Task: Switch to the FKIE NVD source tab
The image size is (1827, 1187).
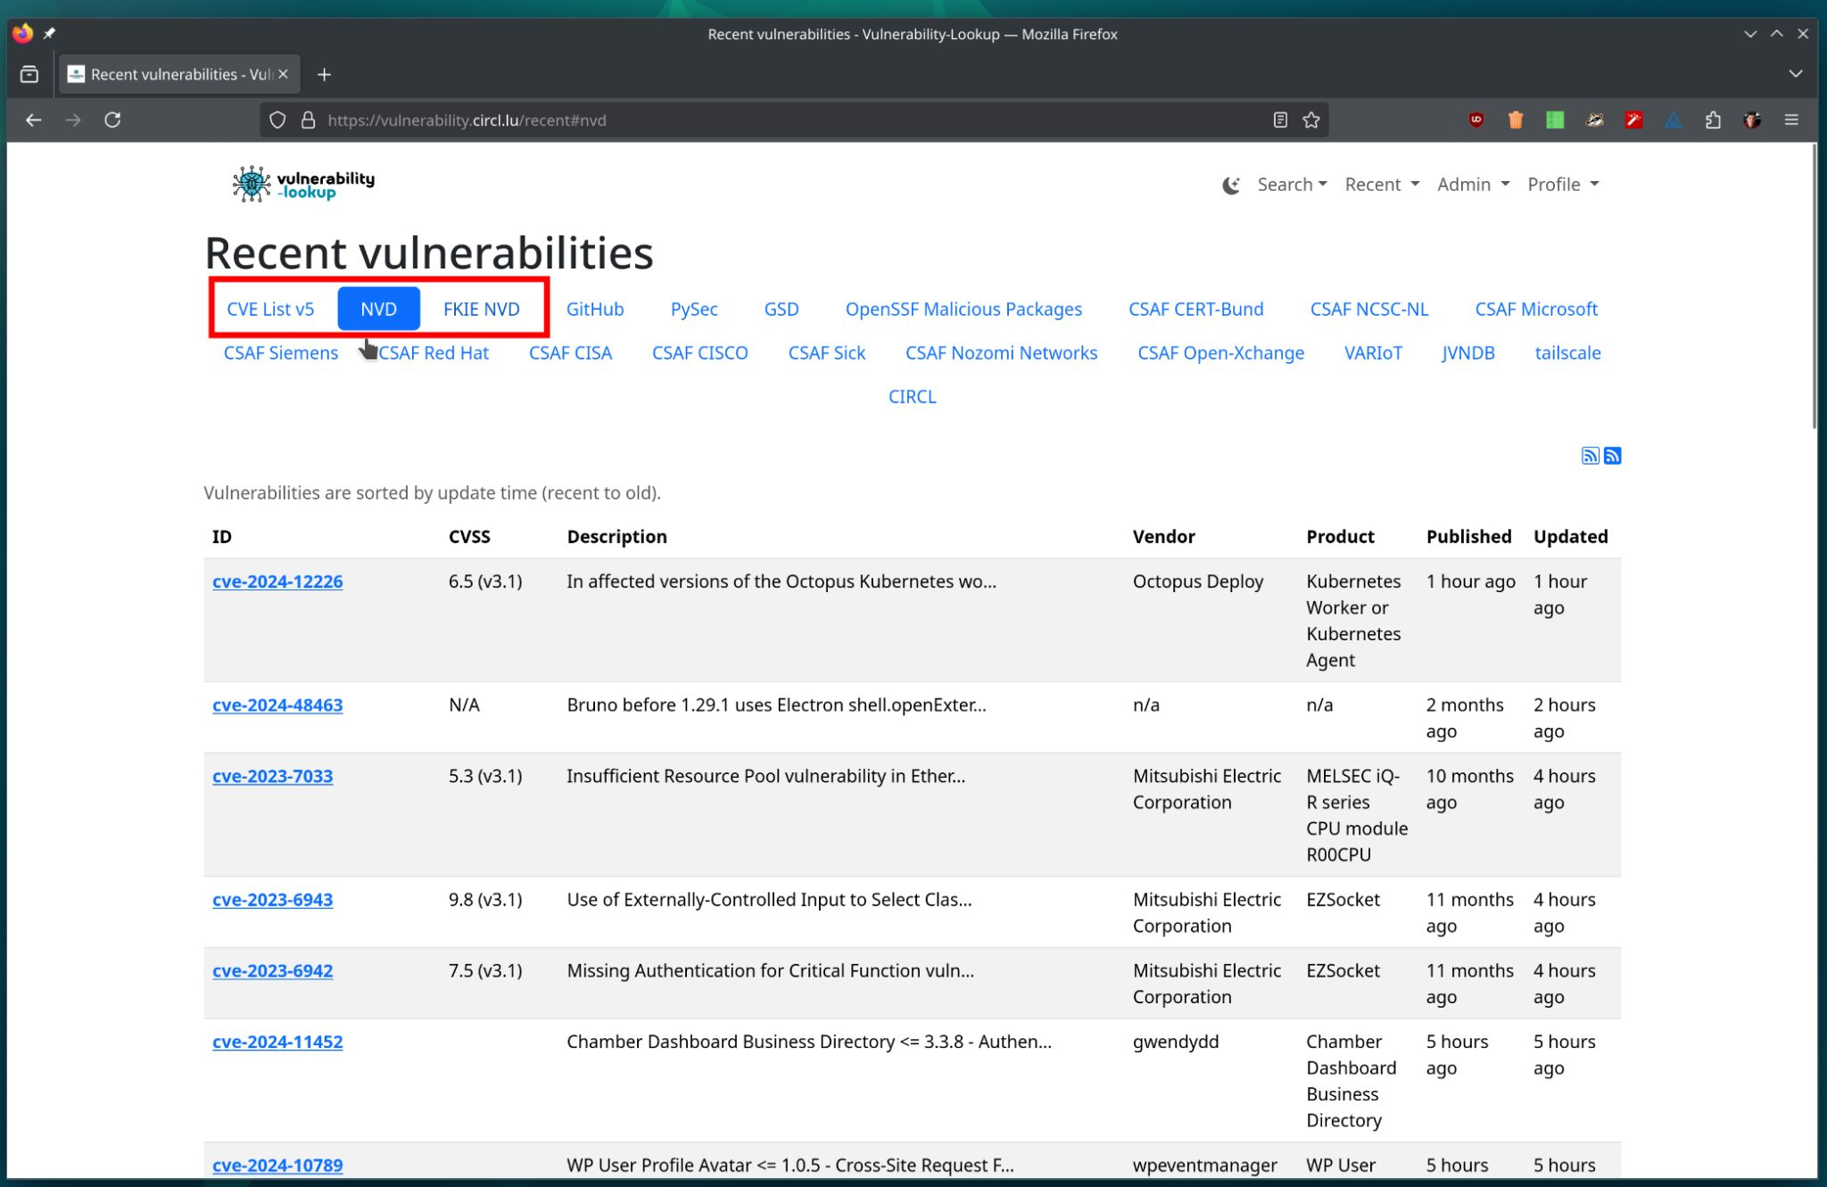Action: point(481,309)
